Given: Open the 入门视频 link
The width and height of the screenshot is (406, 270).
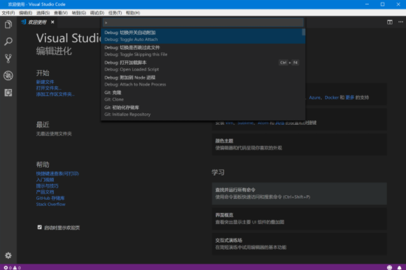Looking at the screenshot, I should pyautogui.click(x=45, y=180).
